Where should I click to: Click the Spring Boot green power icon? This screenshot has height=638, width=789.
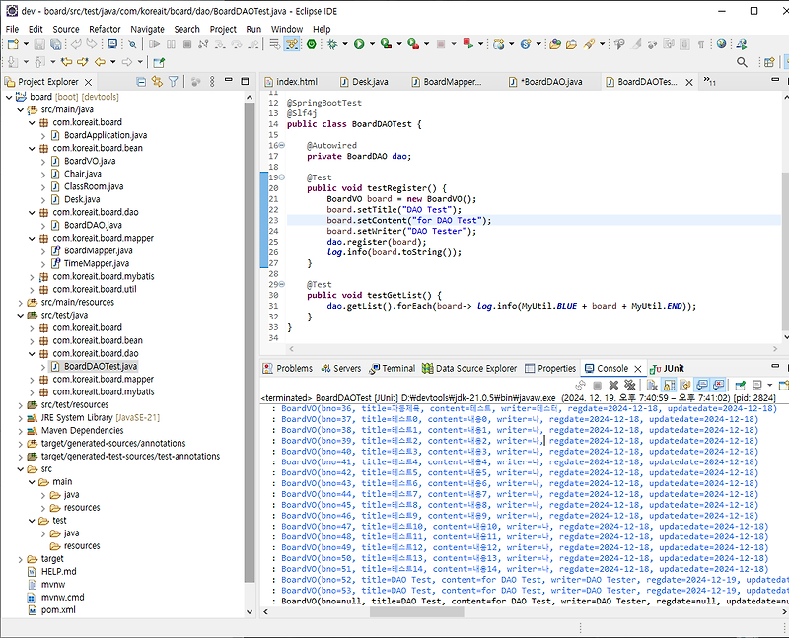click(x=312, y=44)
